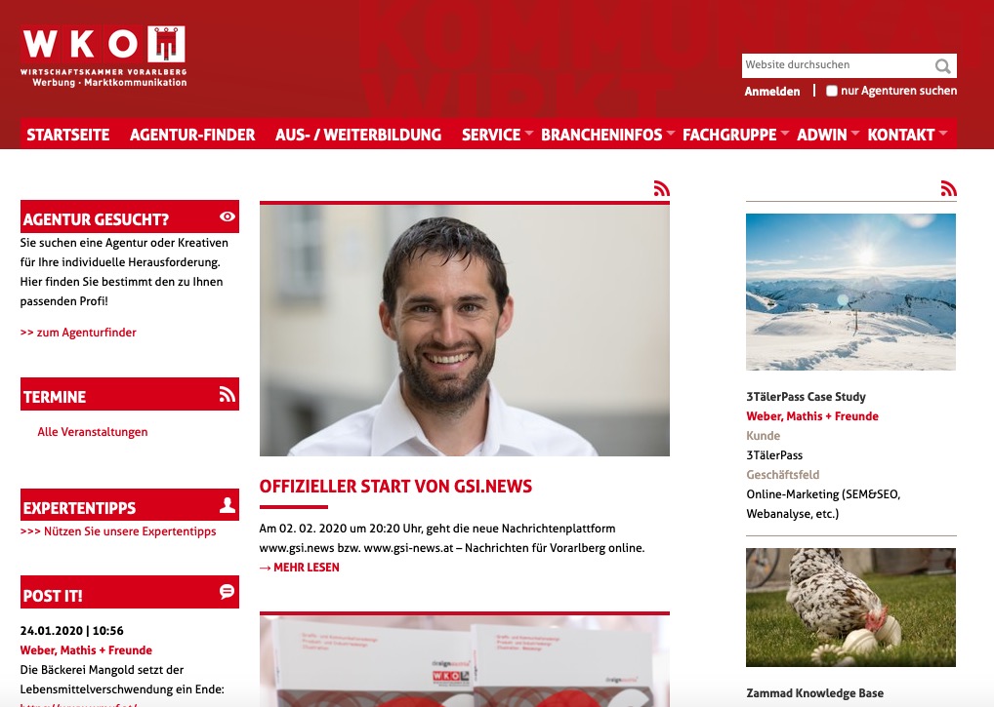This screenshot has height=707, width=994.
Task: Click the Anmelden login link
Action: click(x=772, y=91)
